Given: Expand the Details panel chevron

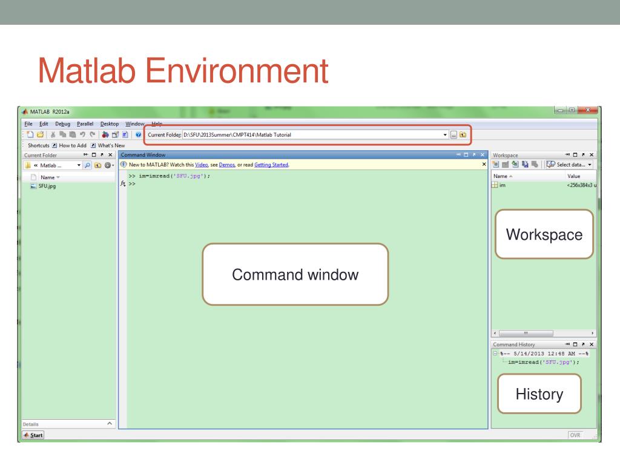Looking at the screenshot, I should [x=110, y=423].
